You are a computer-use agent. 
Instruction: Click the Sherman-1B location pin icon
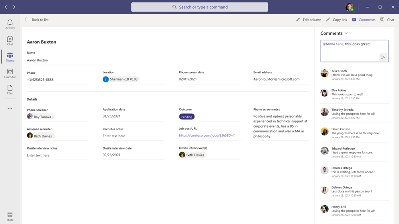tap(105, 79)
